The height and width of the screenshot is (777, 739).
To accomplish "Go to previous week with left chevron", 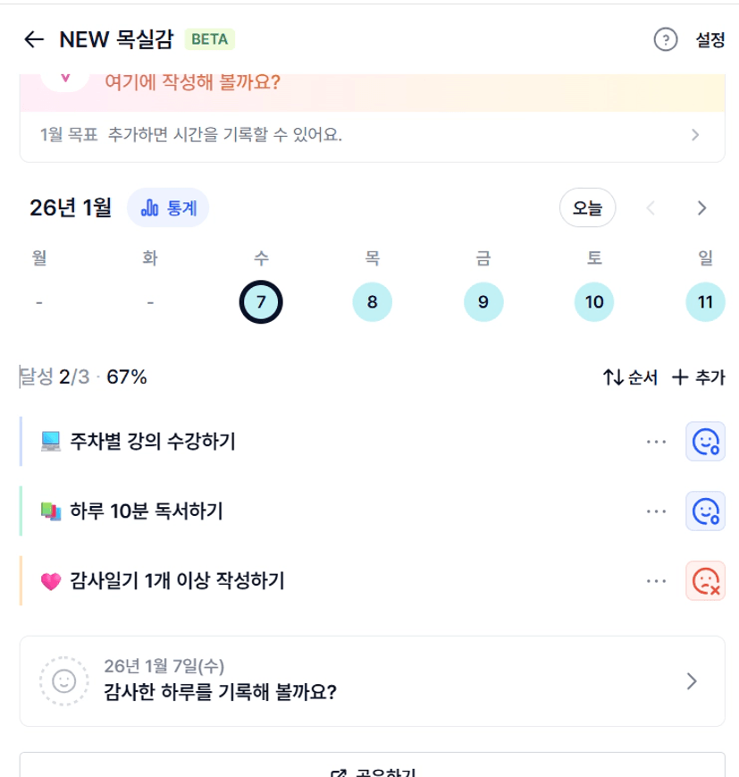I will click(651, 207).
